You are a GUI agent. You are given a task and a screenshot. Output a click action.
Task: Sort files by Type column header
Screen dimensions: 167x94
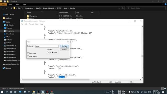(78, 13)
